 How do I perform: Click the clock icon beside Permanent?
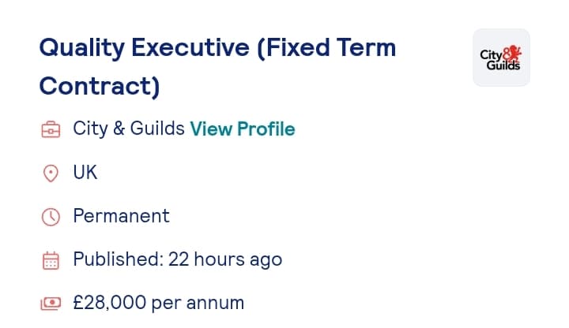(51, 217)
